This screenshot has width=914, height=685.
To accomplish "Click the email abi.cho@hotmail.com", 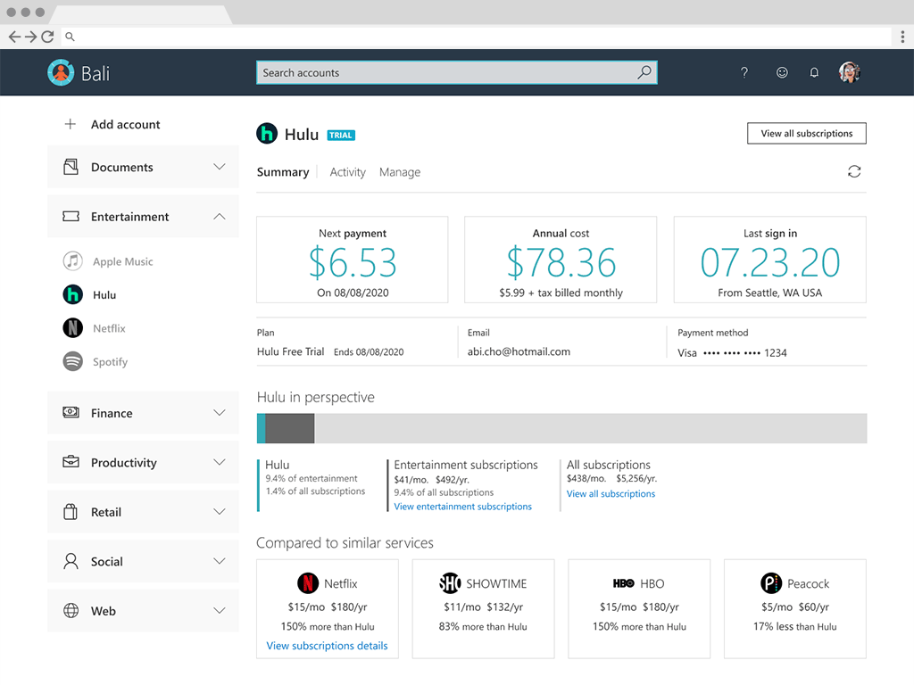I will tap(519, 351).
